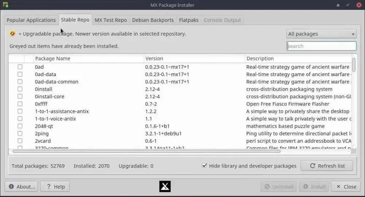The width and height of the screenshot is (365, 197).
Task: Click version 3.2.1-1+deb9u1 cell
Action: (164, 134)
